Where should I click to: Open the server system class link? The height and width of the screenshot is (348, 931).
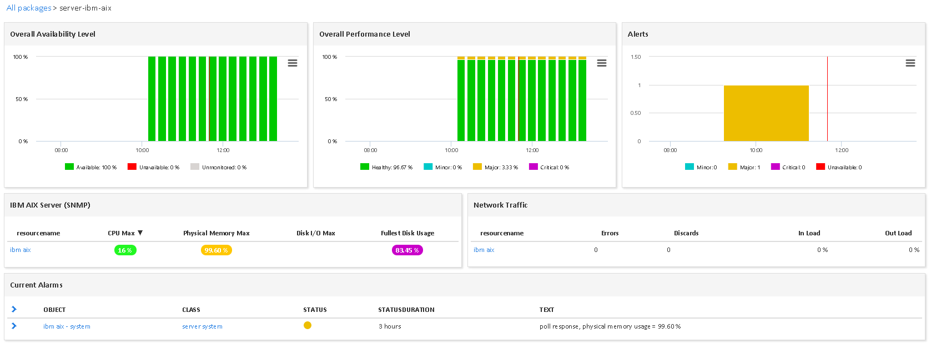click(202, 326)
